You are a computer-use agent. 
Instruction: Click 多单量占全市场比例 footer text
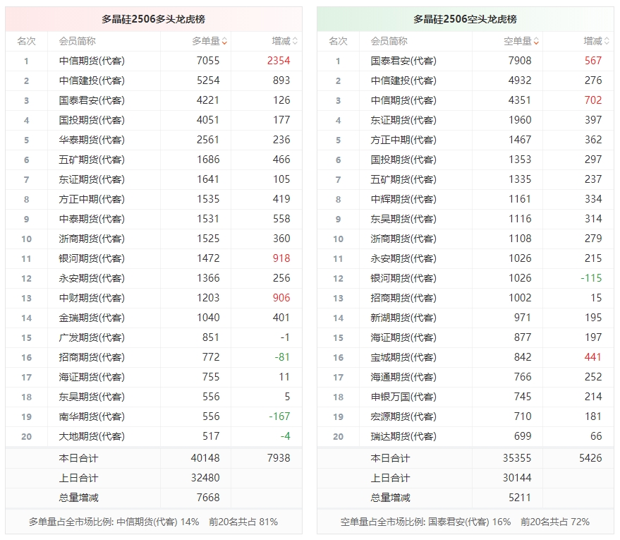click(154, 522)
